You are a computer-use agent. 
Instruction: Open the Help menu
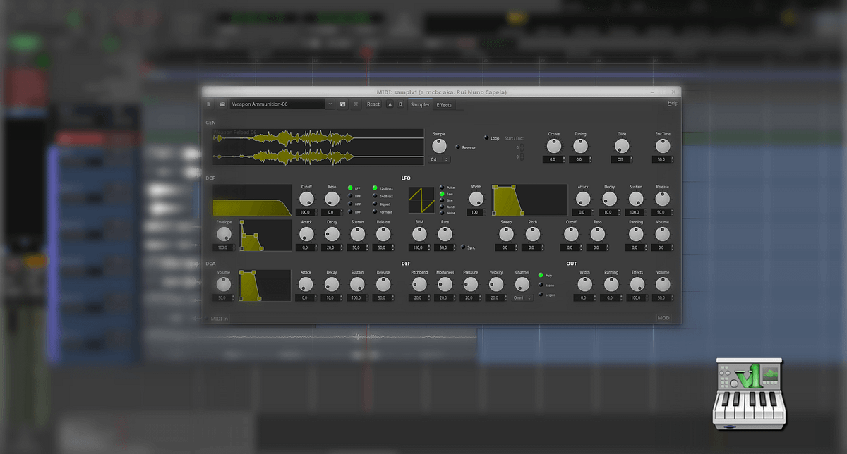pyautogui.click(x=673, y=103)
